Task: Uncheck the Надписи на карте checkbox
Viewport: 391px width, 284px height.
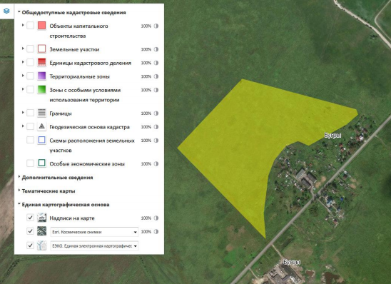Action: coord(31,218)
